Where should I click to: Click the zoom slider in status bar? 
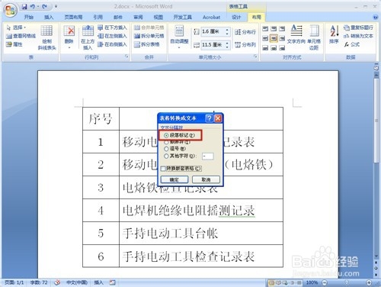pyautogui.click(x=347, y=282)
